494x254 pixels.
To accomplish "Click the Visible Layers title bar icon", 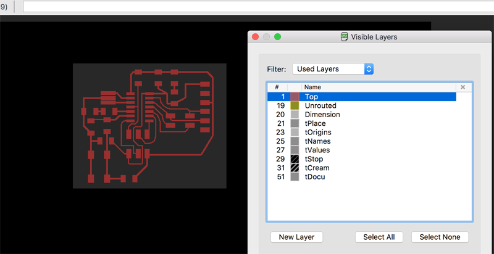I will (x=345, y=37).
